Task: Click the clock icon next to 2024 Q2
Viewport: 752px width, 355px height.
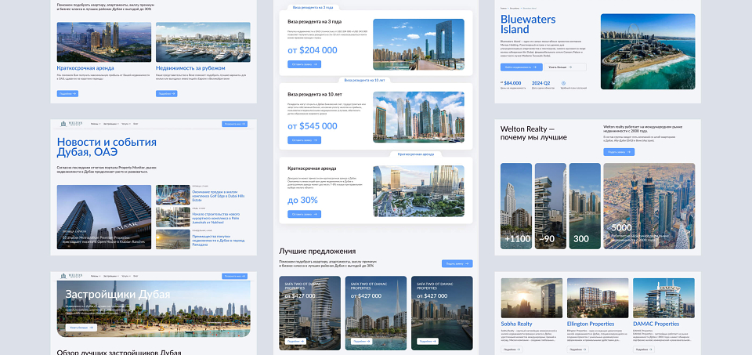Action: [563, 83]
